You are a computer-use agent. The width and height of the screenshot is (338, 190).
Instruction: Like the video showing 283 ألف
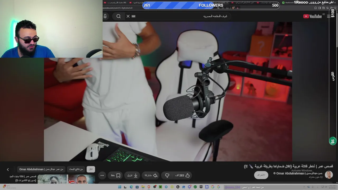(x=182, y=175)
